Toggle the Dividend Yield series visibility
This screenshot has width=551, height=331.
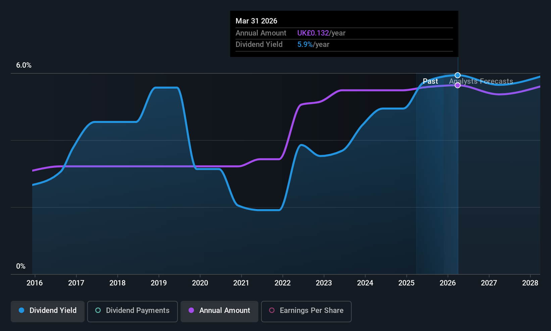point(47,311)
